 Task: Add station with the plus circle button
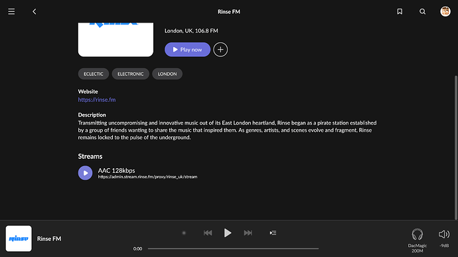(x=220, y=50)
